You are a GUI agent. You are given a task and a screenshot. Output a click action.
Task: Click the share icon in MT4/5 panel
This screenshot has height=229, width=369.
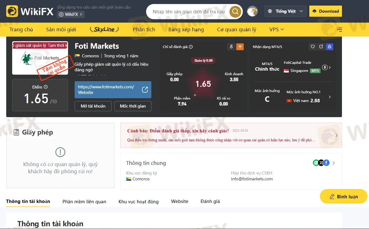tap(321, 47)
